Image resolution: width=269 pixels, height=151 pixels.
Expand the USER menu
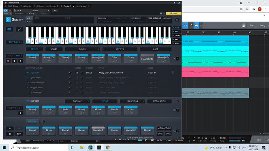point(156,49)
